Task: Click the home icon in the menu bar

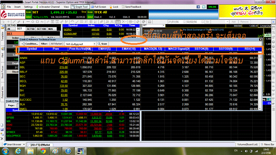Action: (x=3, y=7)
